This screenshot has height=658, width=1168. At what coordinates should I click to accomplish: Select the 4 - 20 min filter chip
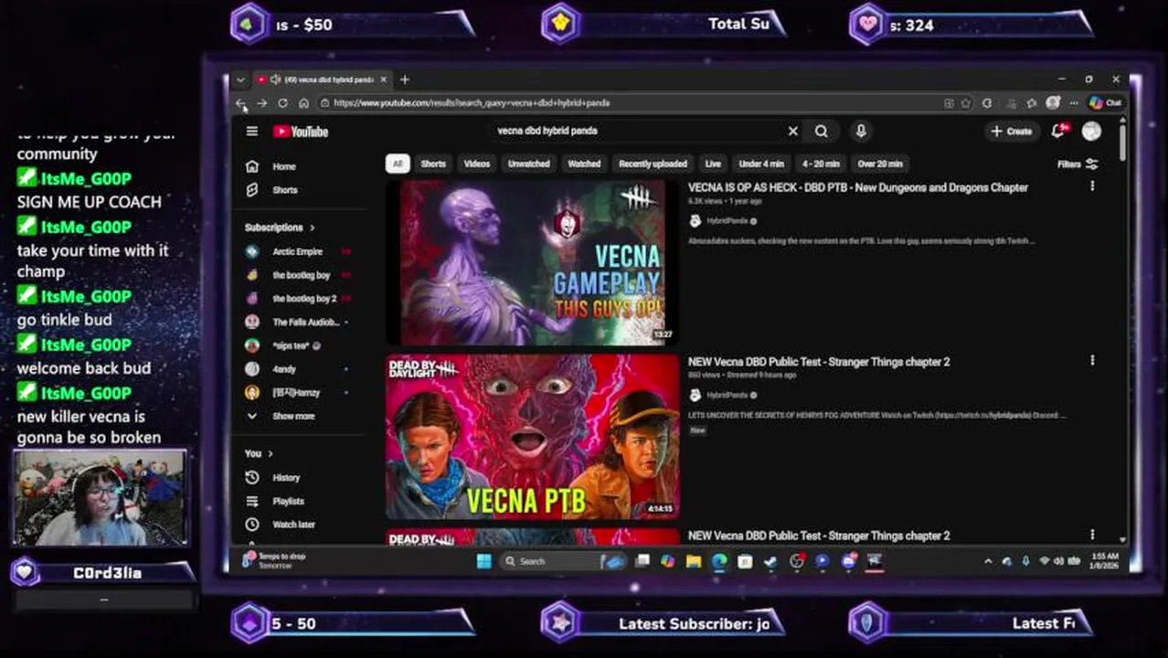pos(821,164)
